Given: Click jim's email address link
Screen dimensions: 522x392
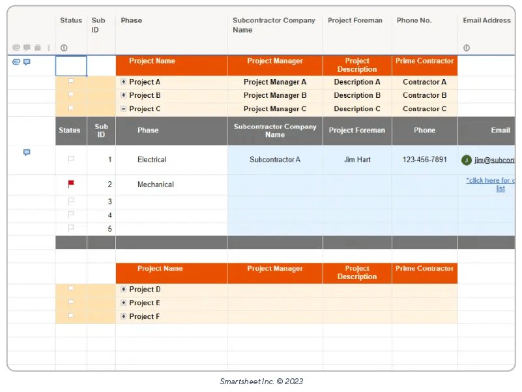Looking at the screenshot, I should [494, 160].
